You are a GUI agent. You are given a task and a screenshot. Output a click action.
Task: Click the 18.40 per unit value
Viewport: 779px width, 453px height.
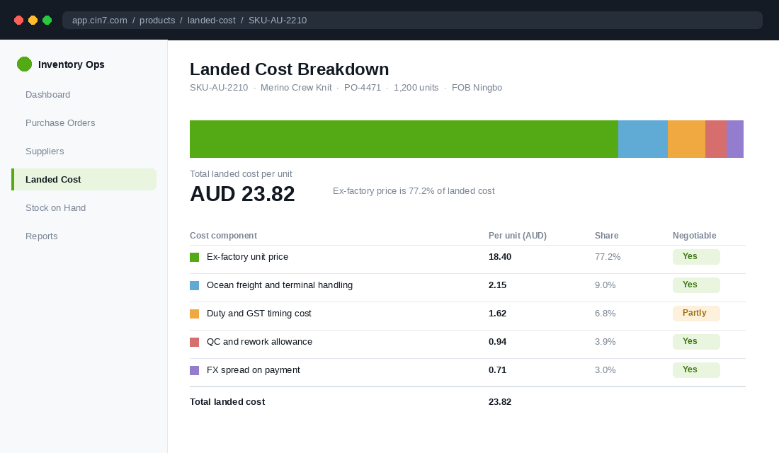pos(500,257)
